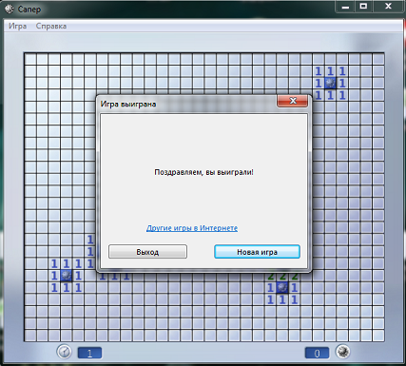Image resolution: width=406 pixels, height=366 pixels.
Task: Open the Справка menu
Action: click(51, 26)
